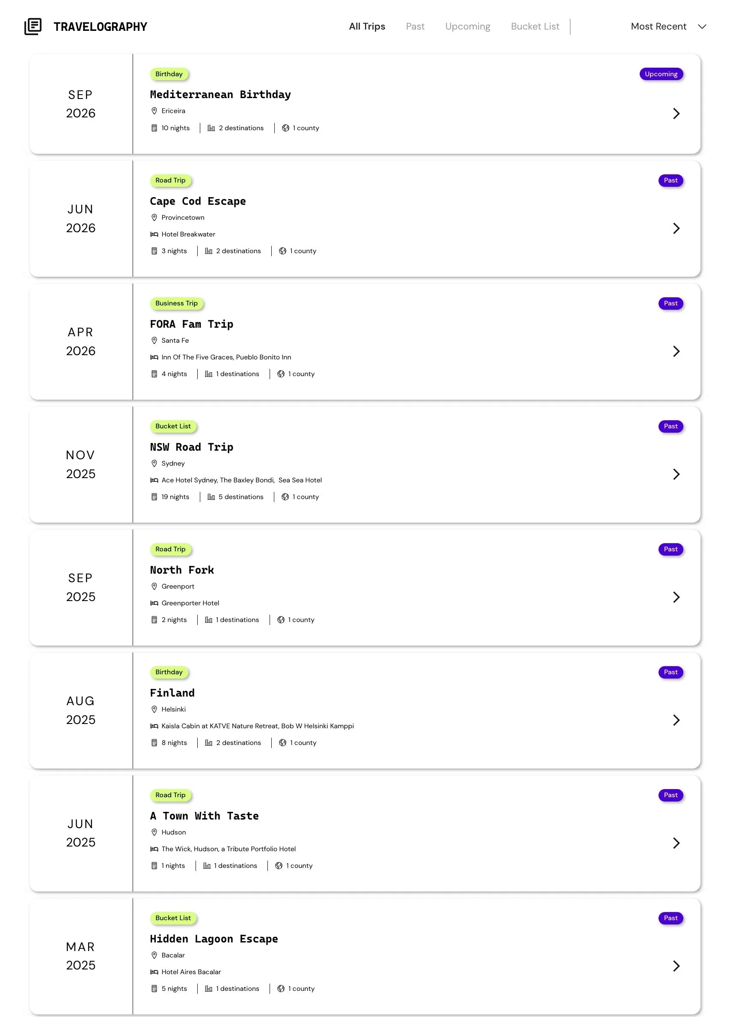Click the bed icon next to Hotel Breakwater

point(154,234)
